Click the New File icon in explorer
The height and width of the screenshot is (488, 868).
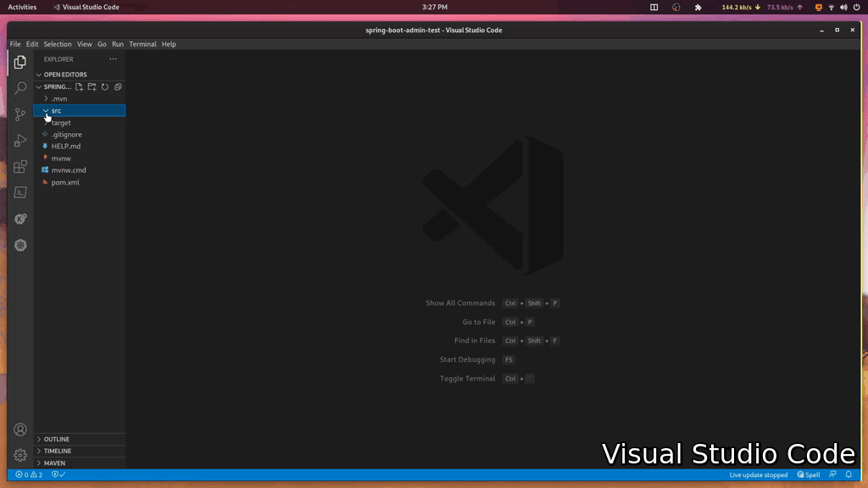tap(80, 86)
